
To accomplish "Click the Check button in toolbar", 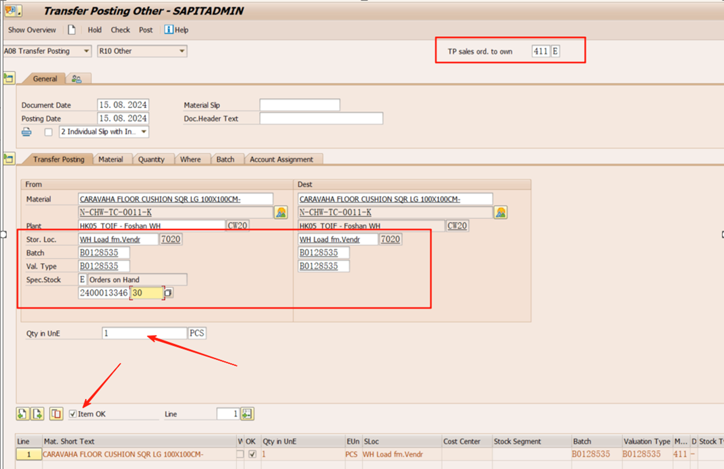I will 120,30.
